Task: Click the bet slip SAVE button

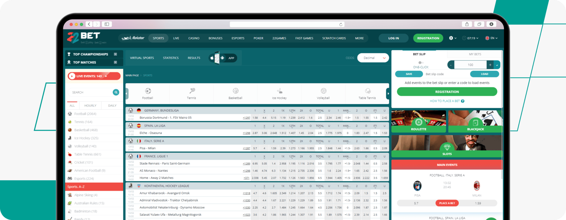Action: tap(409, 74)
